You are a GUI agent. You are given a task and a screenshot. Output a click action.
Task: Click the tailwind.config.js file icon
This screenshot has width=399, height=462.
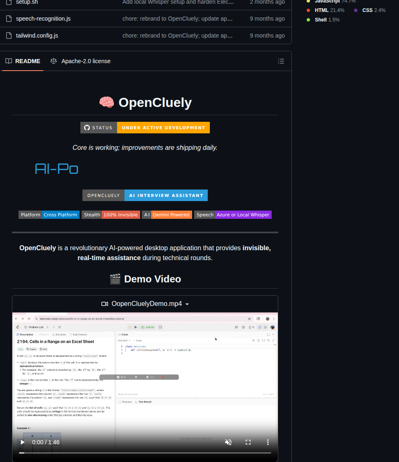point(9,36)
